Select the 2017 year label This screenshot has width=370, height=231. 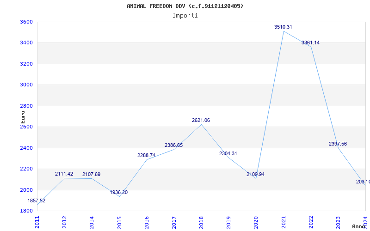[174, 222]
